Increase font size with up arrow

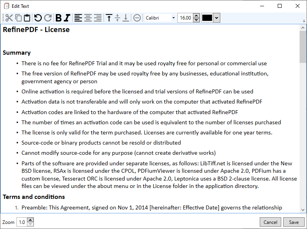[x=196, y=16]
